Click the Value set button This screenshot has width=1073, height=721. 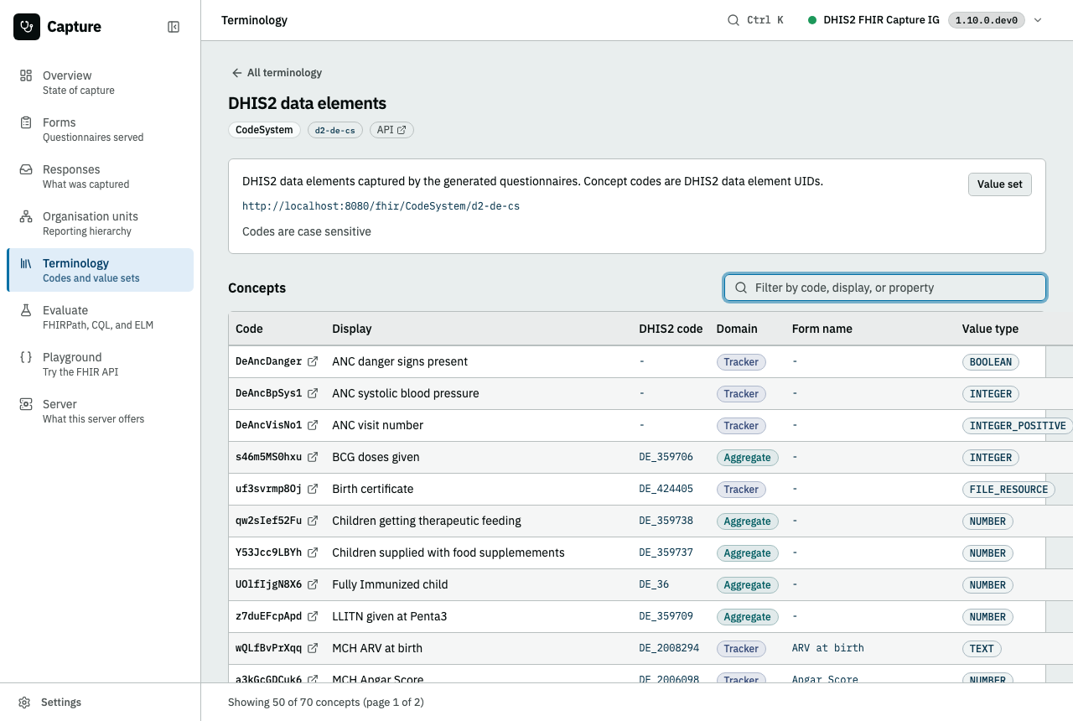click(1000, 184)
